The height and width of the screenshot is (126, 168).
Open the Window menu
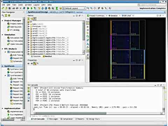click(28, 5)
